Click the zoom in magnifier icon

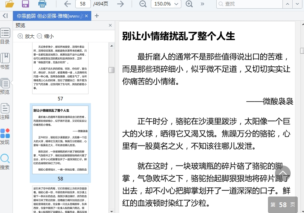189,4
